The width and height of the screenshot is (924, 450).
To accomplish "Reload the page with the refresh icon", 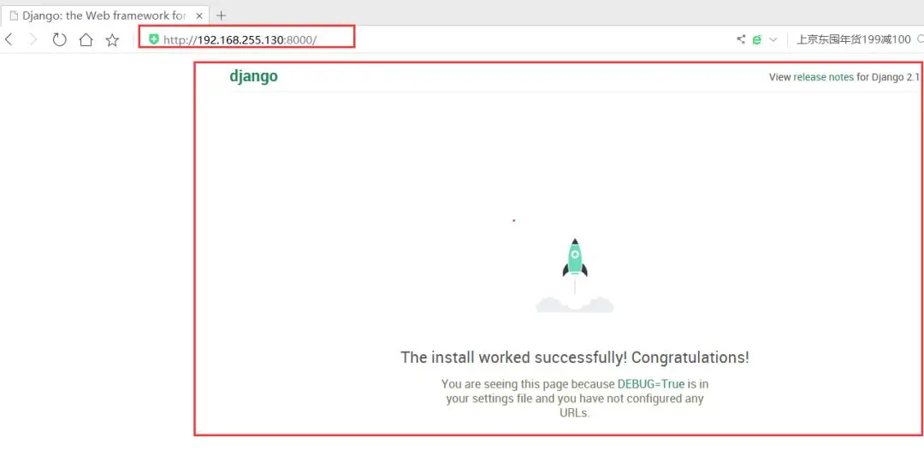I will (x=60, y=39).
